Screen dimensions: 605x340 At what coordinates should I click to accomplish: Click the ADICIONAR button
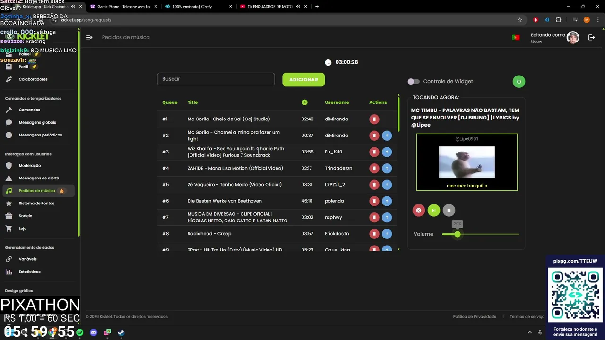click(303, 79)
